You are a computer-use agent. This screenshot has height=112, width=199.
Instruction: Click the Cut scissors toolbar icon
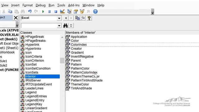4,12
